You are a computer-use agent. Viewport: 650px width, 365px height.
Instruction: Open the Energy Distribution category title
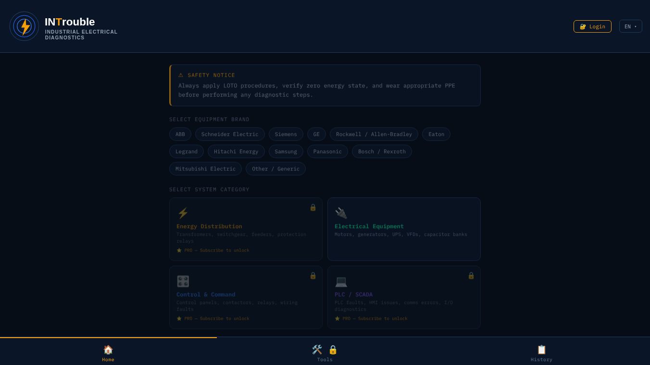pos(209,226)
